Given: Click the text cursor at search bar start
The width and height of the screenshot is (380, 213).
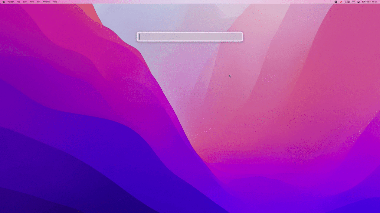Looking at the screenshot, I should point(140,37).
